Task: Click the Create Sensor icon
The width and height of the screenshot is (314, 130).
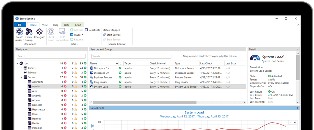Action: (19, 32)
